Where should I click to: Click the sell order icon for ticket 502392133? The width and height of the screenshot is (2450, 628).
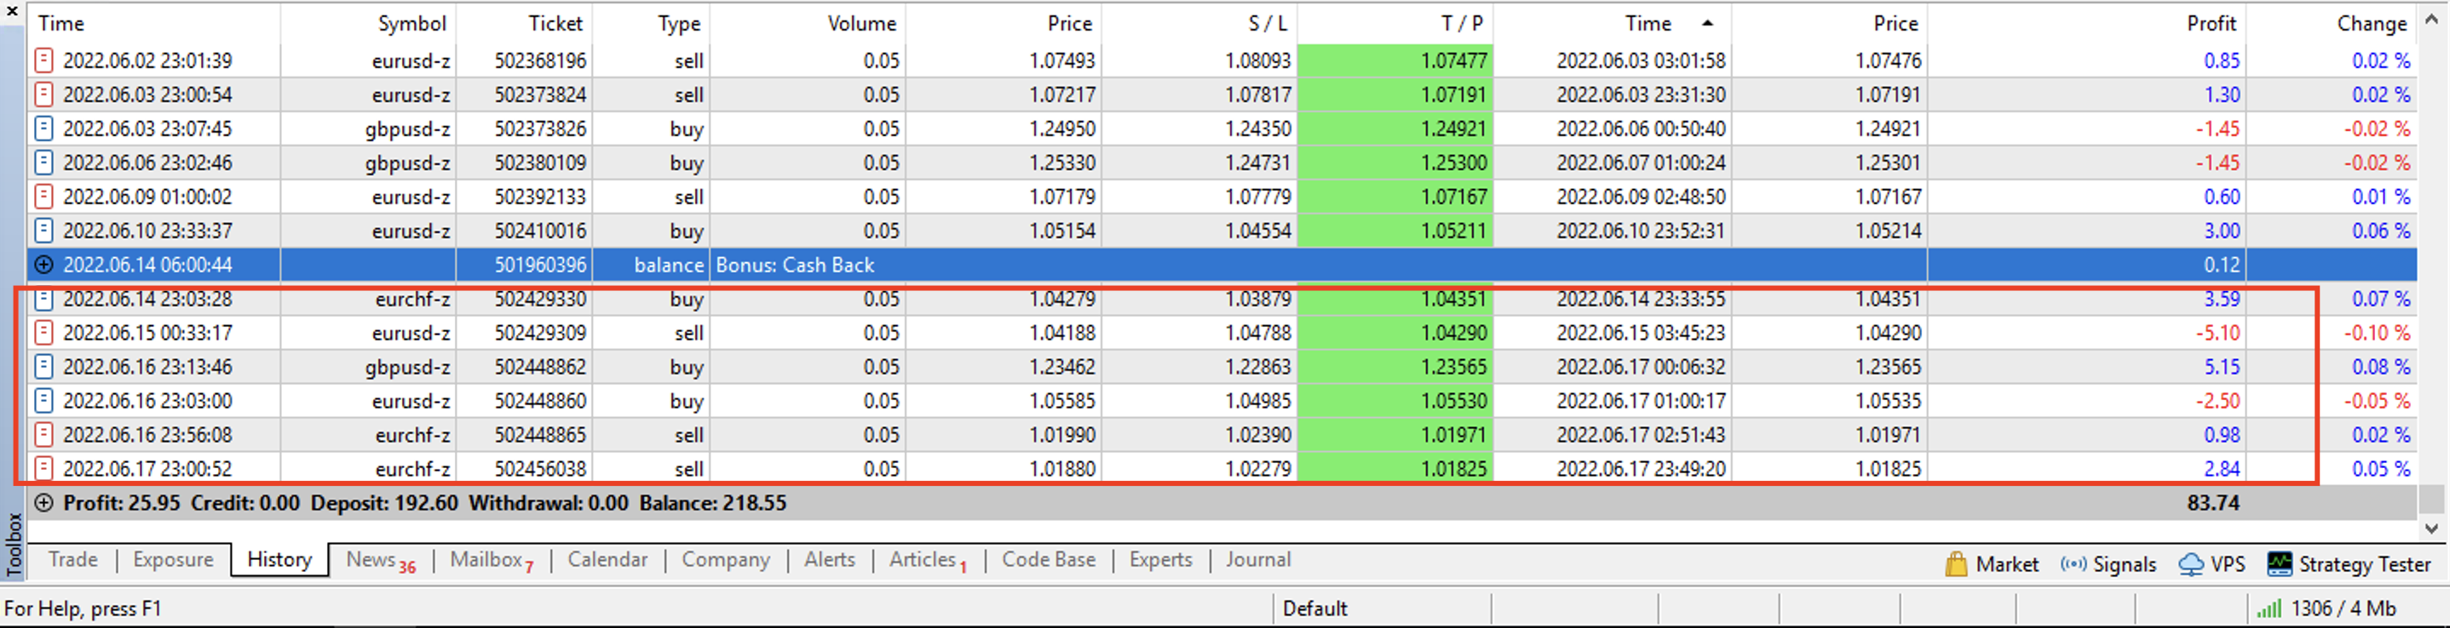coord(43,197)
